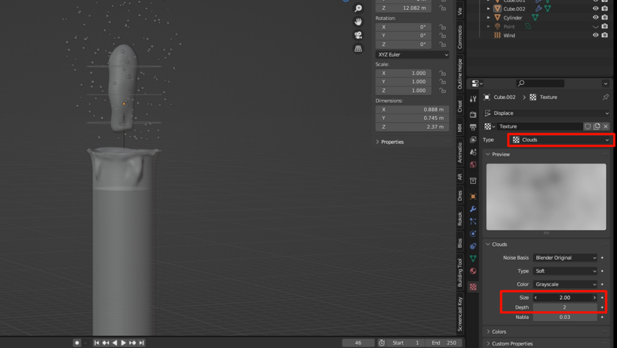This screenshot has height=348, width=617.
Task: Open Object Constraints properties tab
Action: [473, 246]
